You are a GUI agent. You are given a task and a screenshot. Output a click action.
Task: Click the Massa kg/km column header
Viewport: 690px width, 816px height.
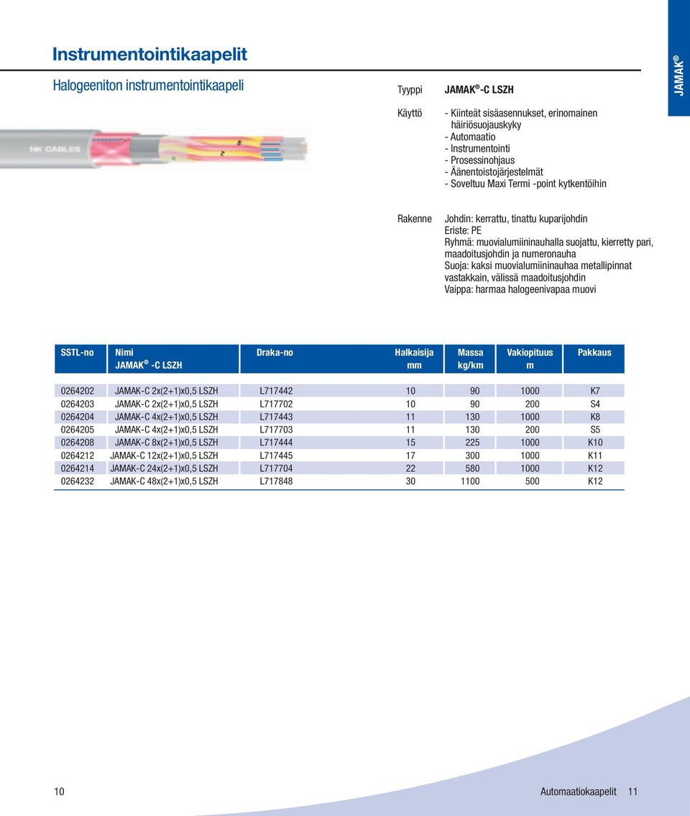(470, 358)
